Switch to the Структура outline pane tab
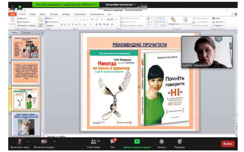The width and height of the screenshot is (244, 152). tap(26, 33)
